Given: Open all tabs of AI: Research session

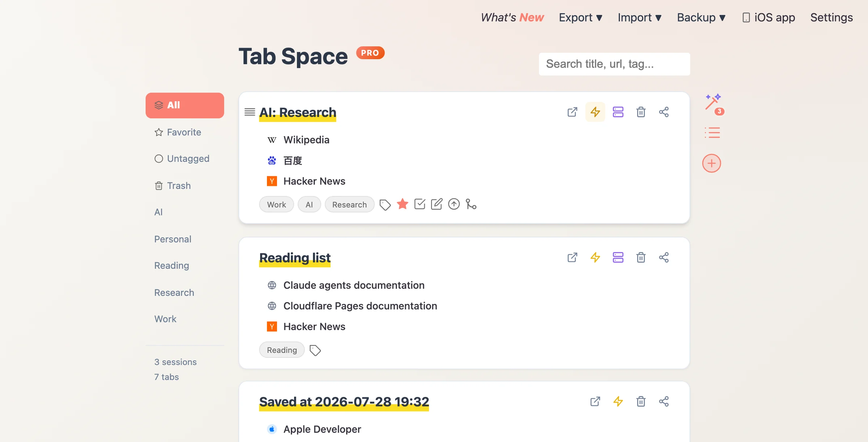Looking at the screenshot, I should coord(572,112).
